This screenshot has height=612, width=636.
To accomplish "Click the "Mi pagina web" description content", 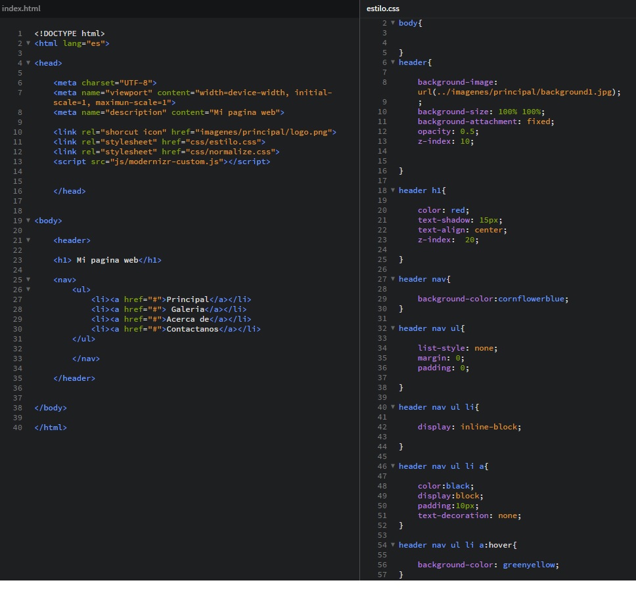I will click(x=244, y=112).
